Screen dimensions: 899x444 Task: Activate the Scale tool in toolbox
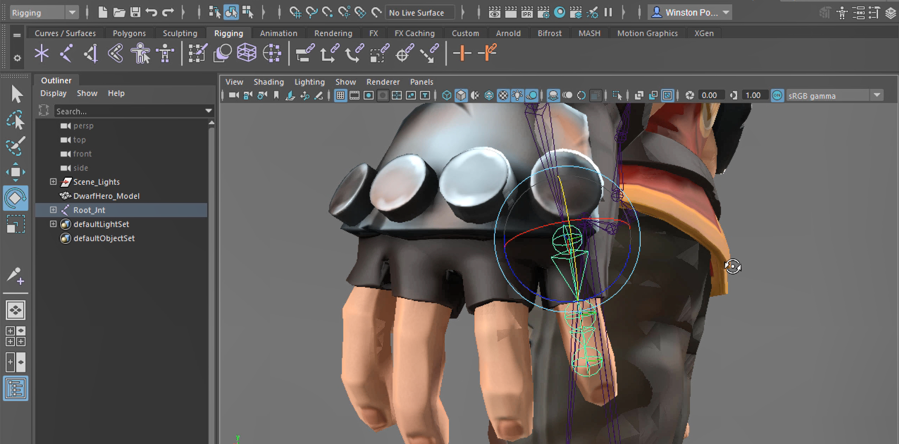16,224
